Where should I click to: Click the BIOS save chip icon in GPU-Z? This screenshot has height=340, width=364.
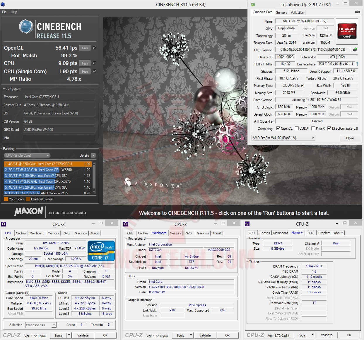355,50
